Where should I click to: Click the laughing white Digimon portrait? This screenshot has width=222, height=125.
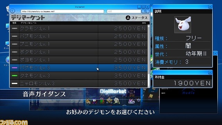click(183, 25)
